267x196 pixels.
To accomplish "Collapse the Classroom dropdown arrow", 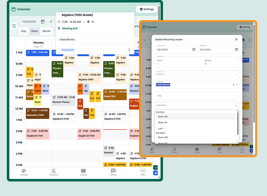I will (x=236, y=106).
